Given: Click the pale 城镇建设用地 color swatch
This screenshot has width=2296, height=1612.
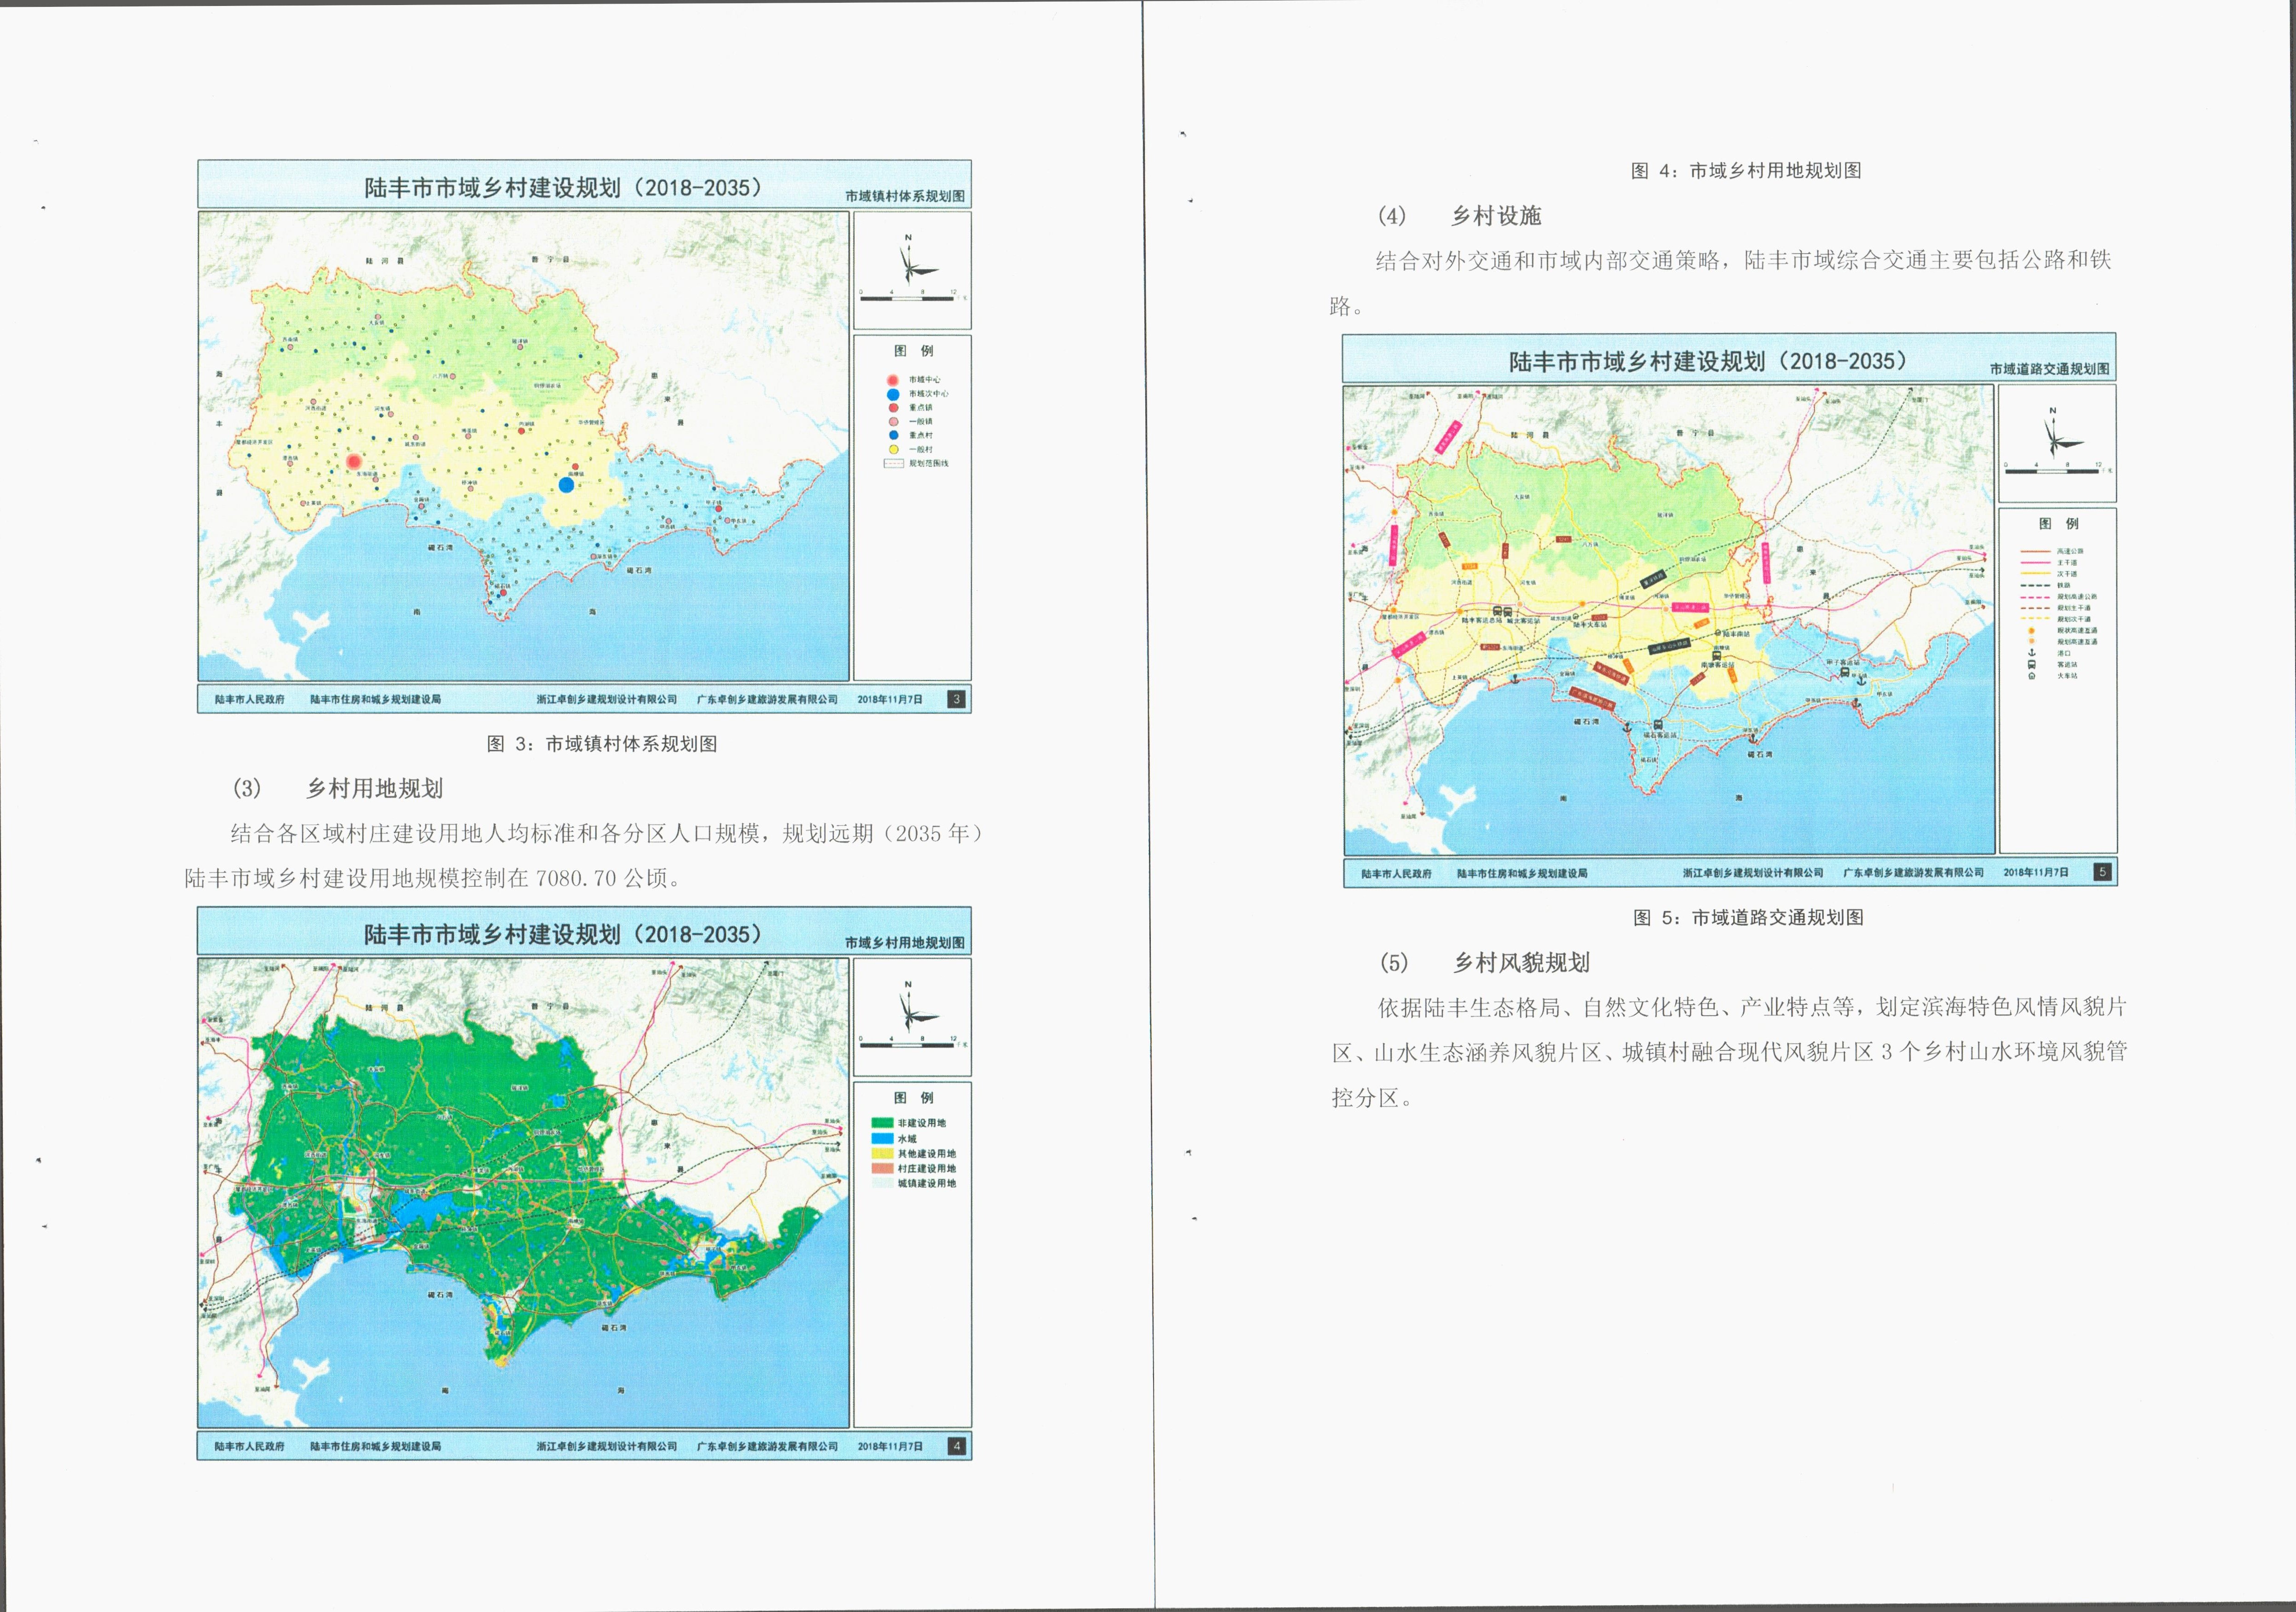Looking at the screenshot, I should coord(883,1184).
